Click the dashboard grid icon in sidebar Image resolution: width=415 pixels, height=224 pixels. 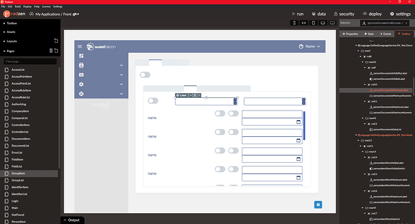[x=81, y=56]
